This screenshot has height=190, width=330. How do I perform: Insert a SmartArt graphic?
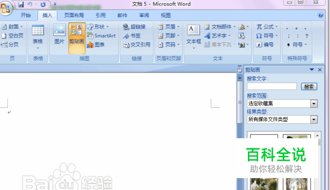[x=101, y=36]
